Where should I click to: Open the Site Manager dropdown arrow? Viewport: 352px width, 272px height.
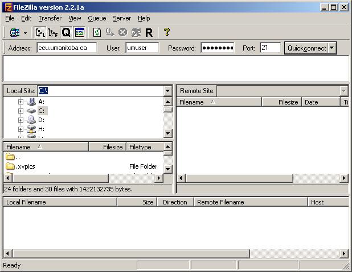point(26,33)
